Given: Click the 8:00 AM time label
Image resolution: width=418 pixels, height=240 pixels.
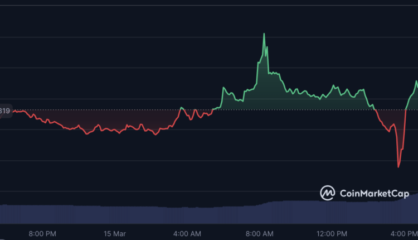Looking at the screenshot, I should click(260, 233).
